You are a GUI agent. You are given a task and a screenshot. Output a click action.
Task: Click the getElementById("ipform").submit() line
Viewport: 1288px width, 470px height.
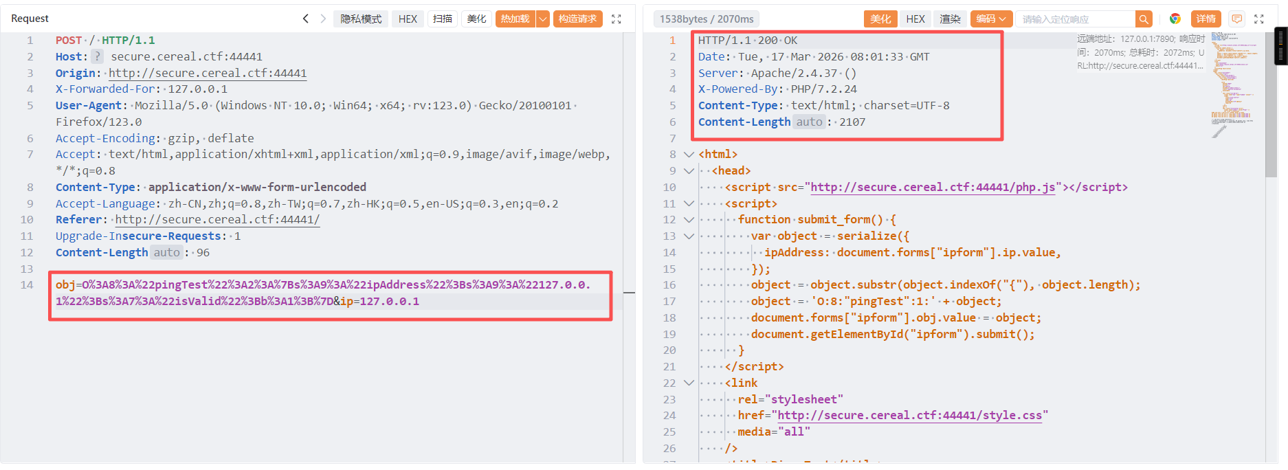click(893, 334)
